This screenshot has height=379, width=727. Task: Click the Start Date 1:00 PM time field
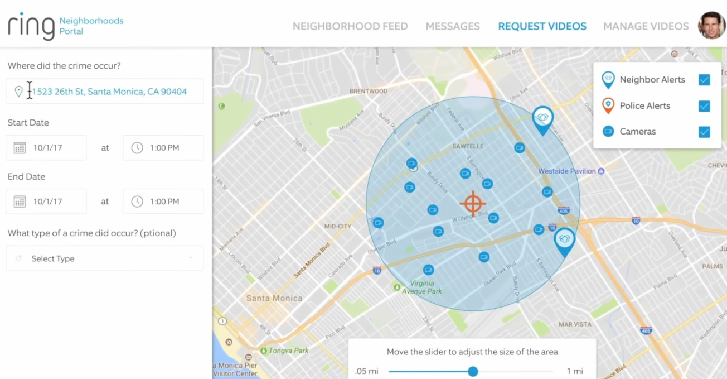click(x=163, y=148)
